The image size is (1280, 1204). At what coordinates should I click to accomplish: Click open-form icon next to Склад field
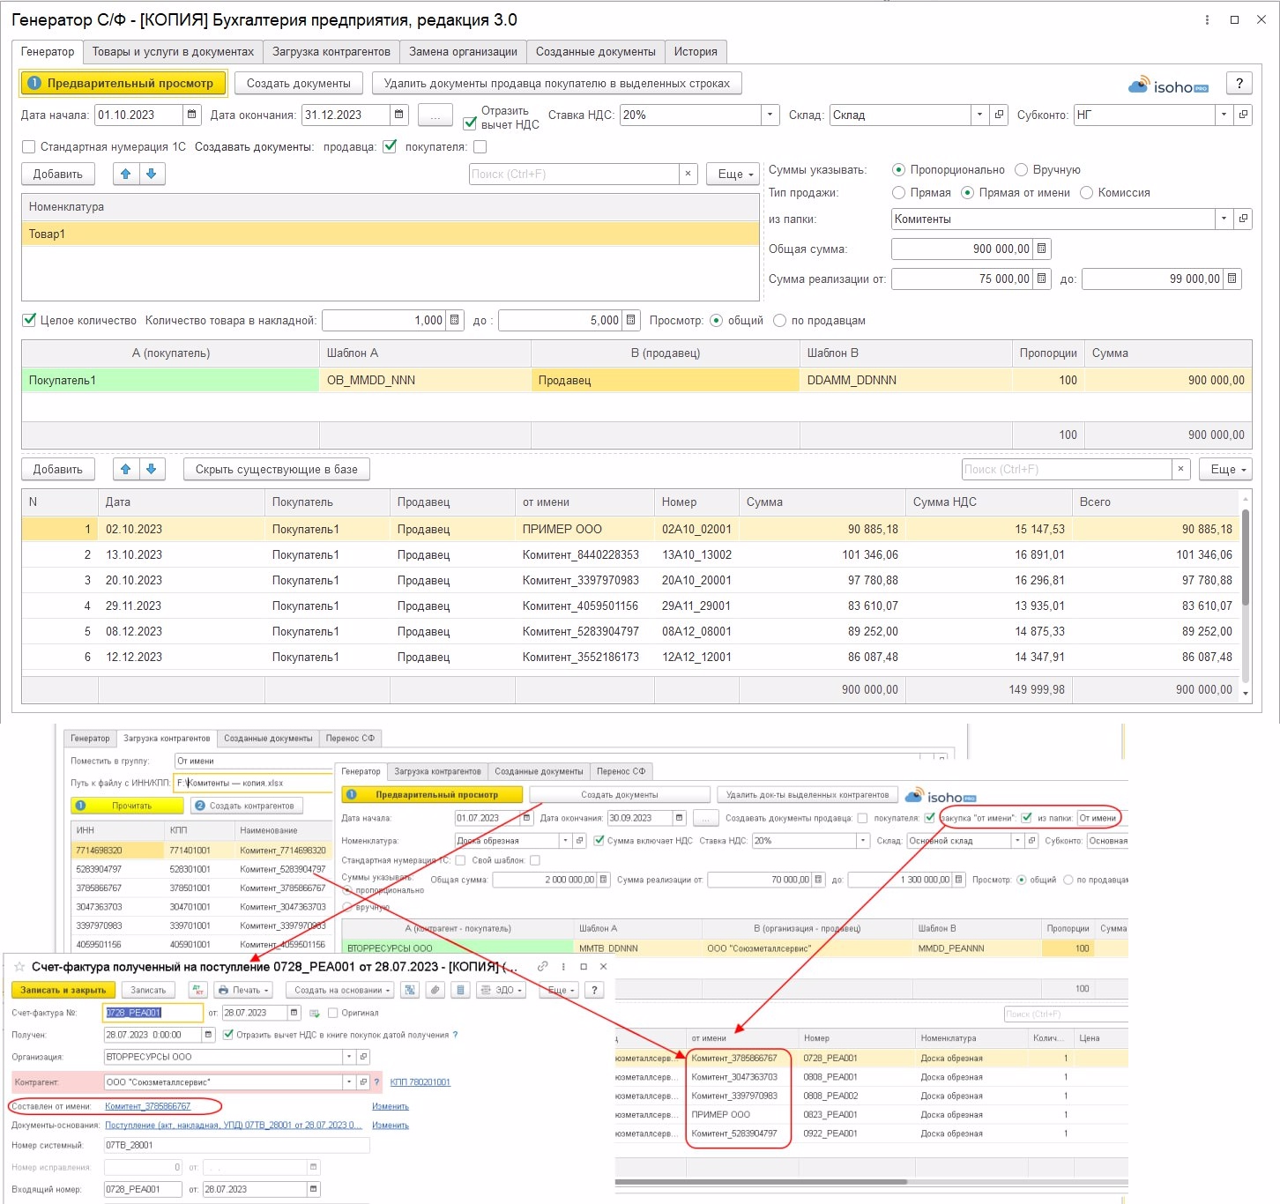tap(999, 115)
